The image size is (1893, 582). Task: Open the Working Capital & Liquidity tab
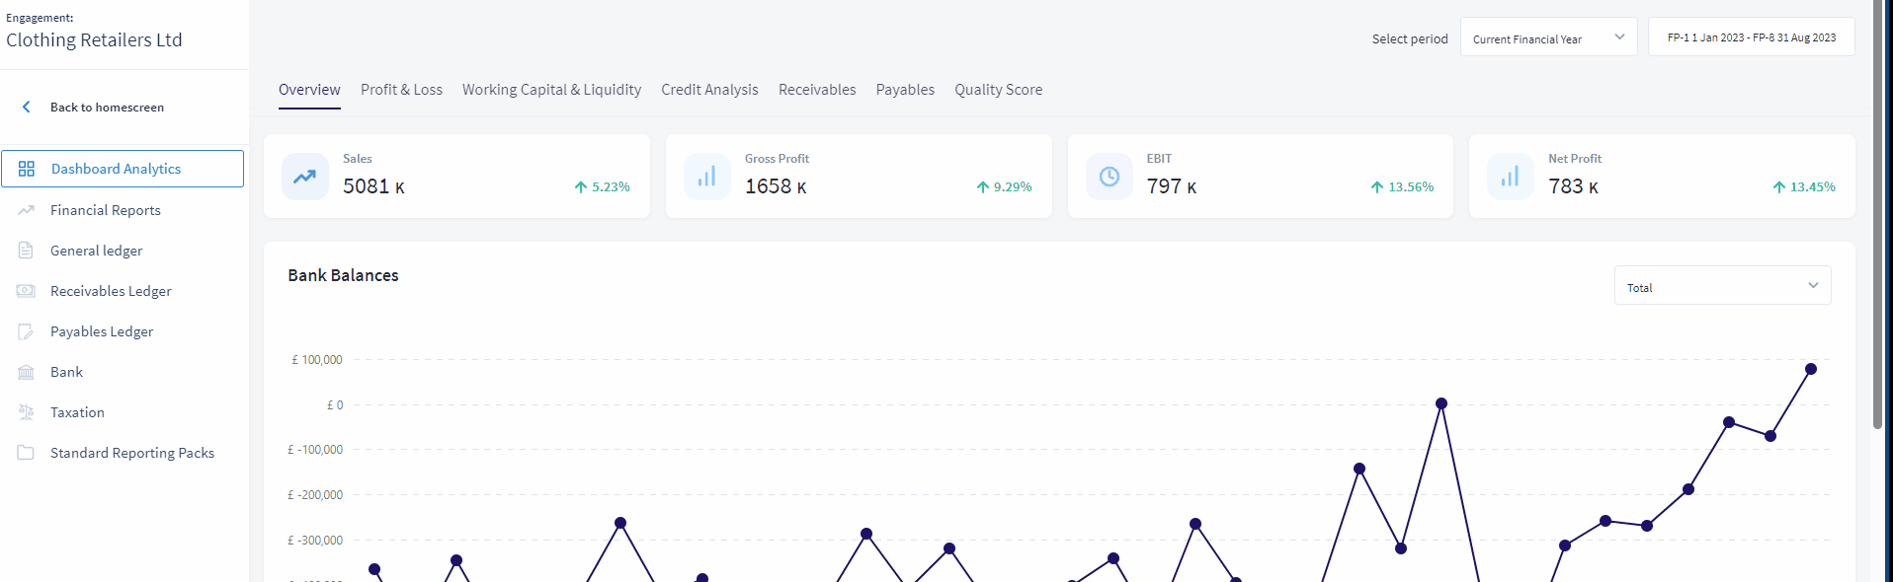[551, 90]
